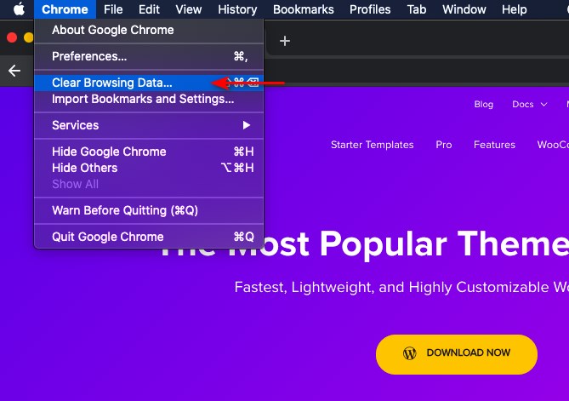Choose Hide Google Chrome
This screenshot has height=401, width=569.
coord(149,152)
